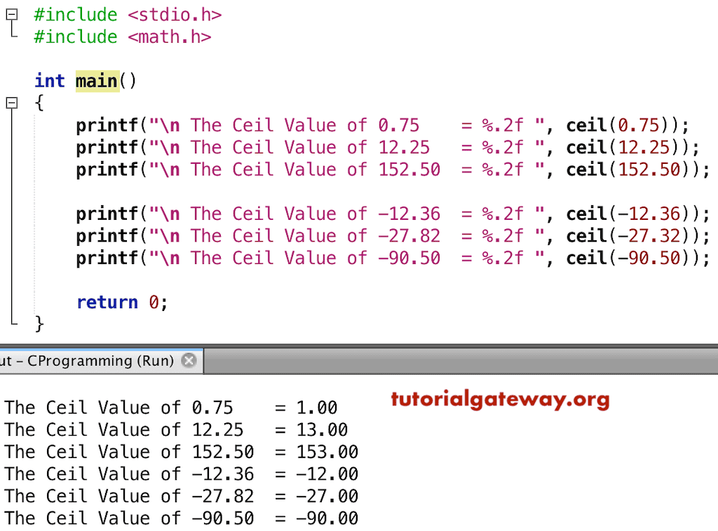Viewport: 718px width, 531px height.
Task: Click the close icon on the output tab
Action: pyautogui.click(x=188, y=360)
